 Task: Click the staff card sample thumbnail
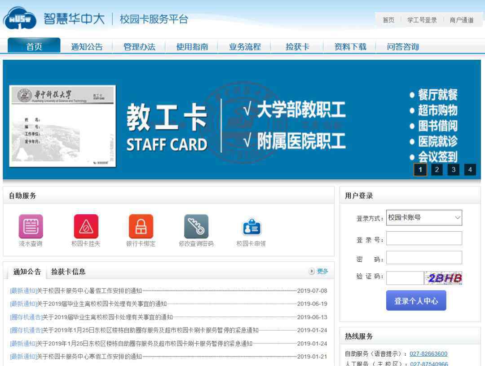[x=62, y=126]
